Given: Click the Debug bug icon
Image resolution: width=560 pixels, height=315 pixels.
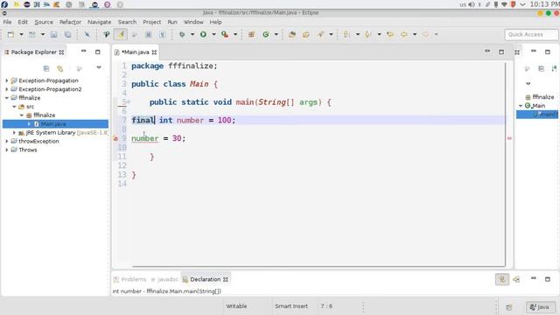Looking at the screenshot, I should click(182, 34).
